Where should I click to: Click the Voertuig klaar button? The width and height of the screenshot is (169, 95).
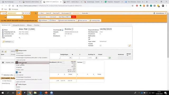click(x=95, y=21)
